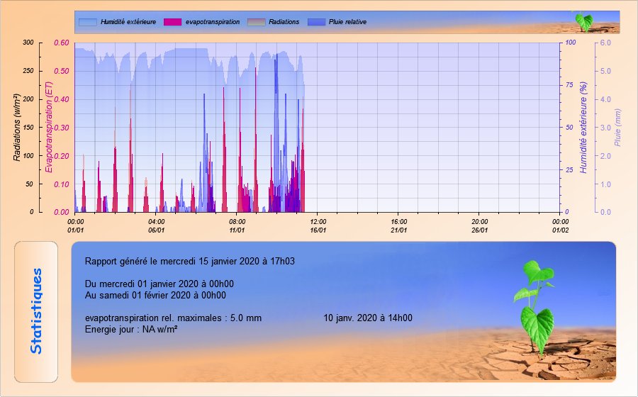Click the 16/01 date marker on time axis

coord(318,230)
